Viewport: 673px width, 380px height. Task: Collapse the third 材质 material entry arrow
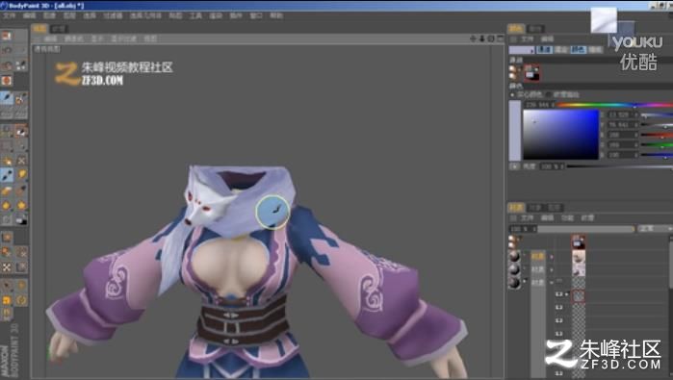pos(552,283)
